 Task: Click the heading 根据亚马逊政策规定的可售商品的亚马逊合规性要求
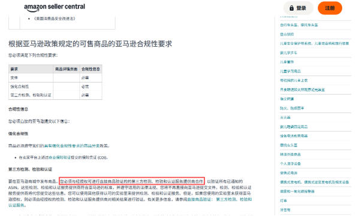tap(90, 44)
